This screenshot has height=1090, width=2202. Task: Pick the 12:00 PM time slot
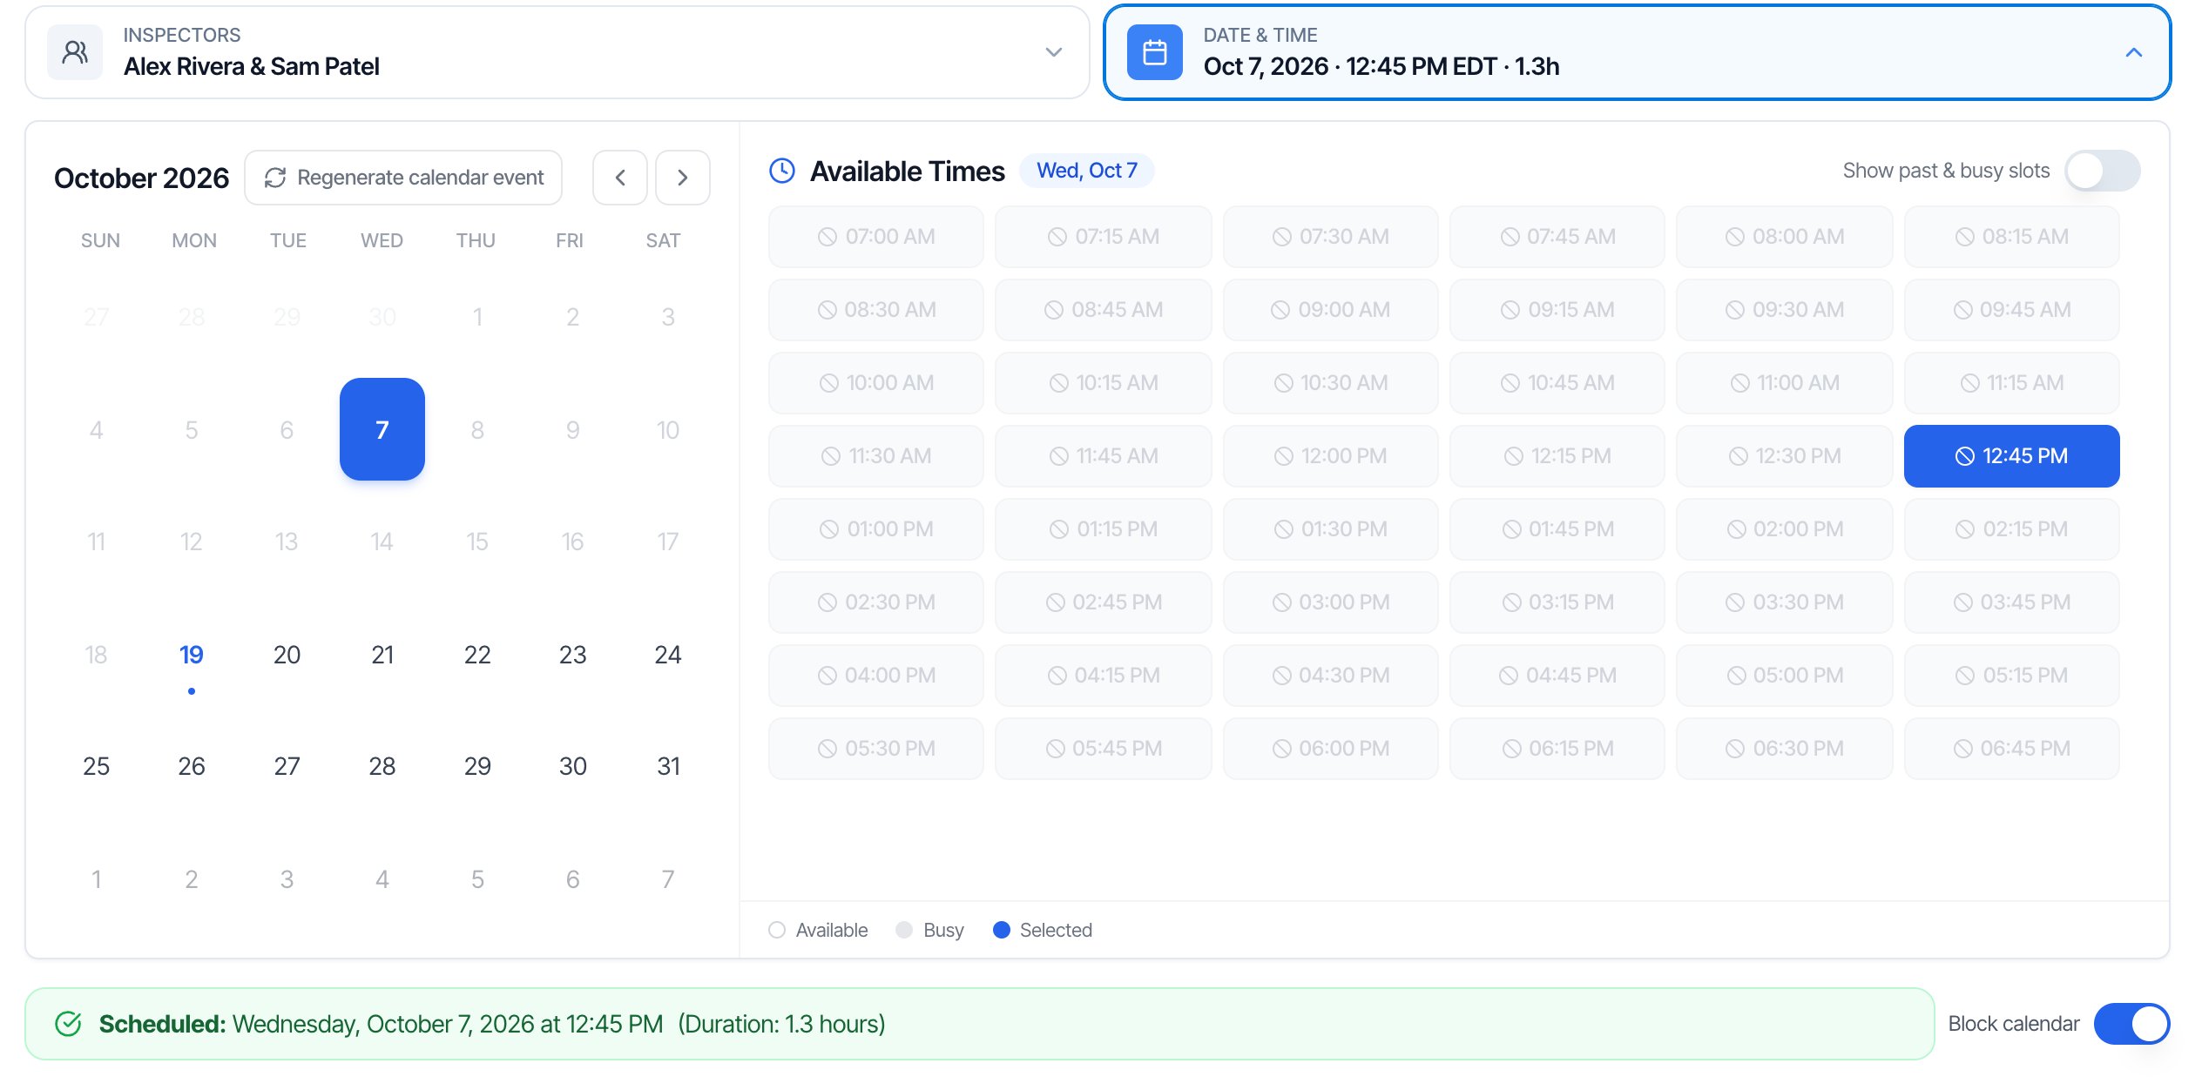pos(1331,456)
